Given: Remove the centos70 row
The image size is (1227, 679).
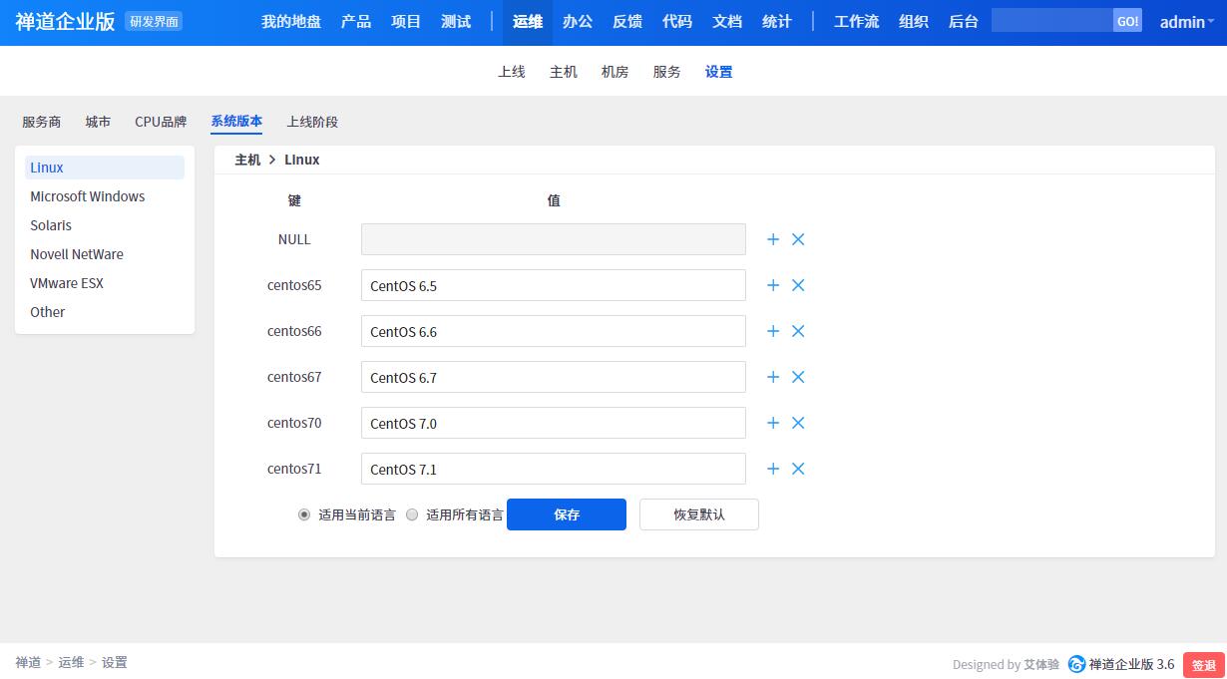Looking at the screenshot, I should (x=798, y=423).
